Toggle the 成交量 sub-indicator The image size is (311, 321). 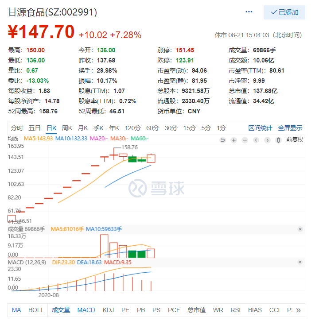61,310
